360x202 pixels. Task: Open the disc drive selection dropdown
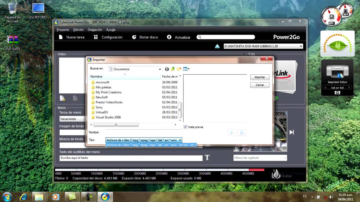(301, 46)
